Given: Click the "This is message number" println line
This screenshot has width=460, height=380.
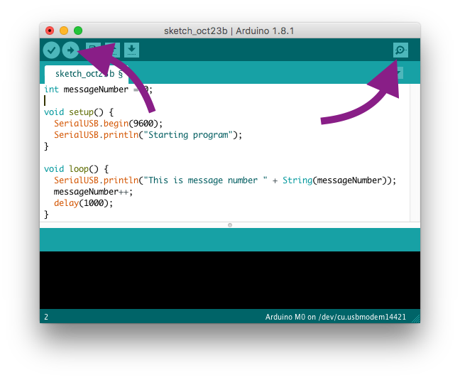Looking at the screenshot, I should [x=225, y=180].
